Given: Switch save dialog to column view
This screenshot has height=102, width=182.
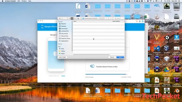Looking at the screenshot, I should 75,18.
